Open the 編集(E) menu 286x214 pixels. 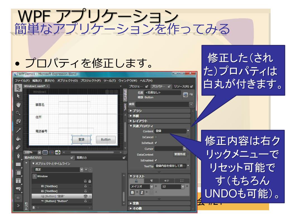37,81
